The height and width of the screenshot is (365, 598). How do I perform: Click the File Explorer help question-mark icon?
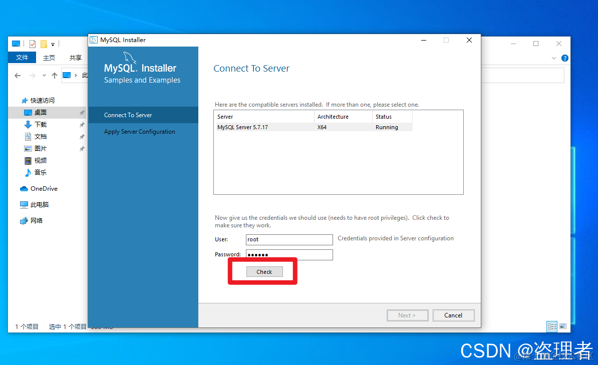point(565,58)
